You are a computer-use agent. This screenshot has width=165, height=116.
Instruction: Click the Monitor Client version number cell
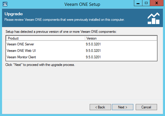click(93, 57)
